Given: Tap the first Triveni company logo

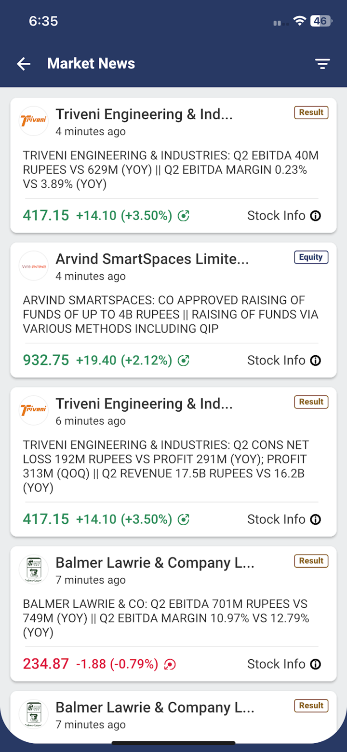Looking at the screenshot, I should point(34,121).
